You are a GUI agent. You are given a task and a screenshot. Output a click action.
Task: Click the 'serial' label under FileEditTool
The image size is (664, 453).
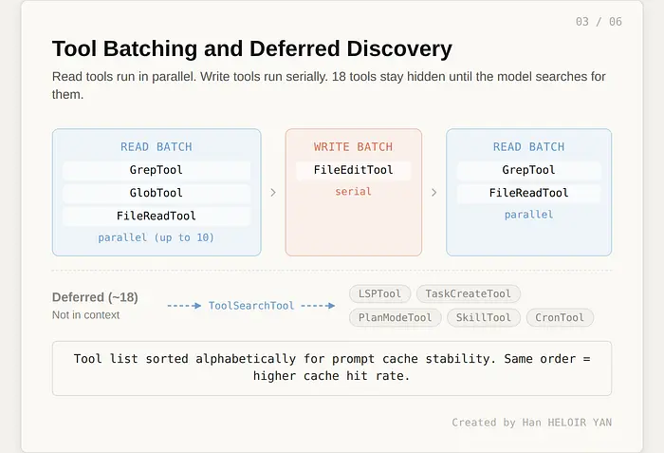353,192
